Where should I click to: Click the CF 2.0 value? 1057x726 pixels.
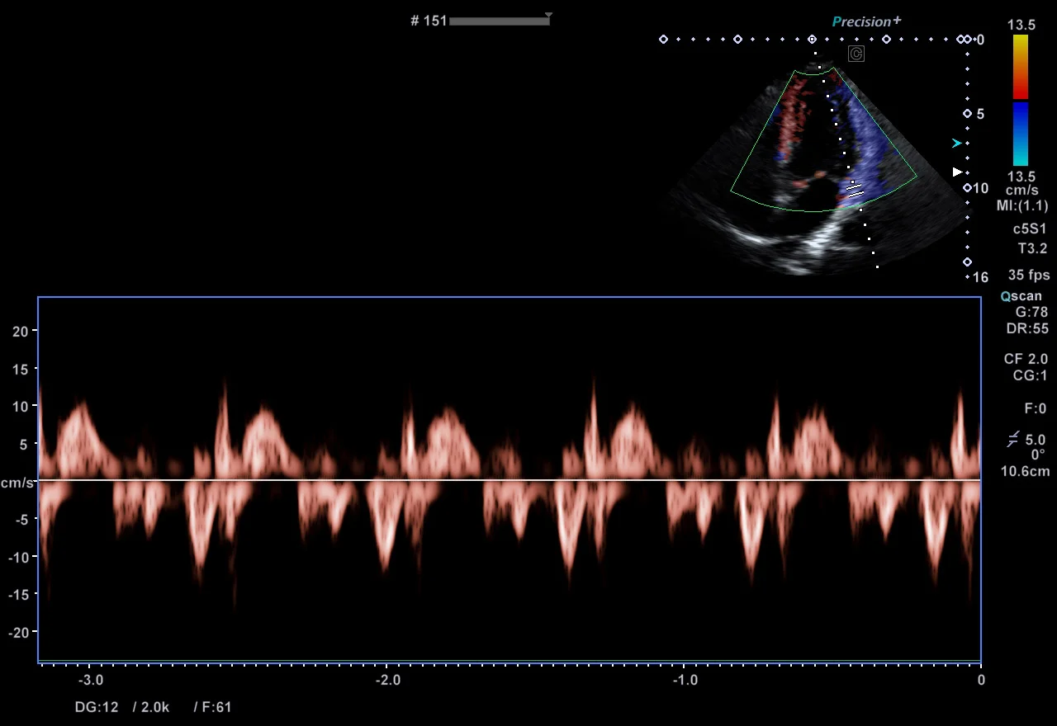(1026, 359)
